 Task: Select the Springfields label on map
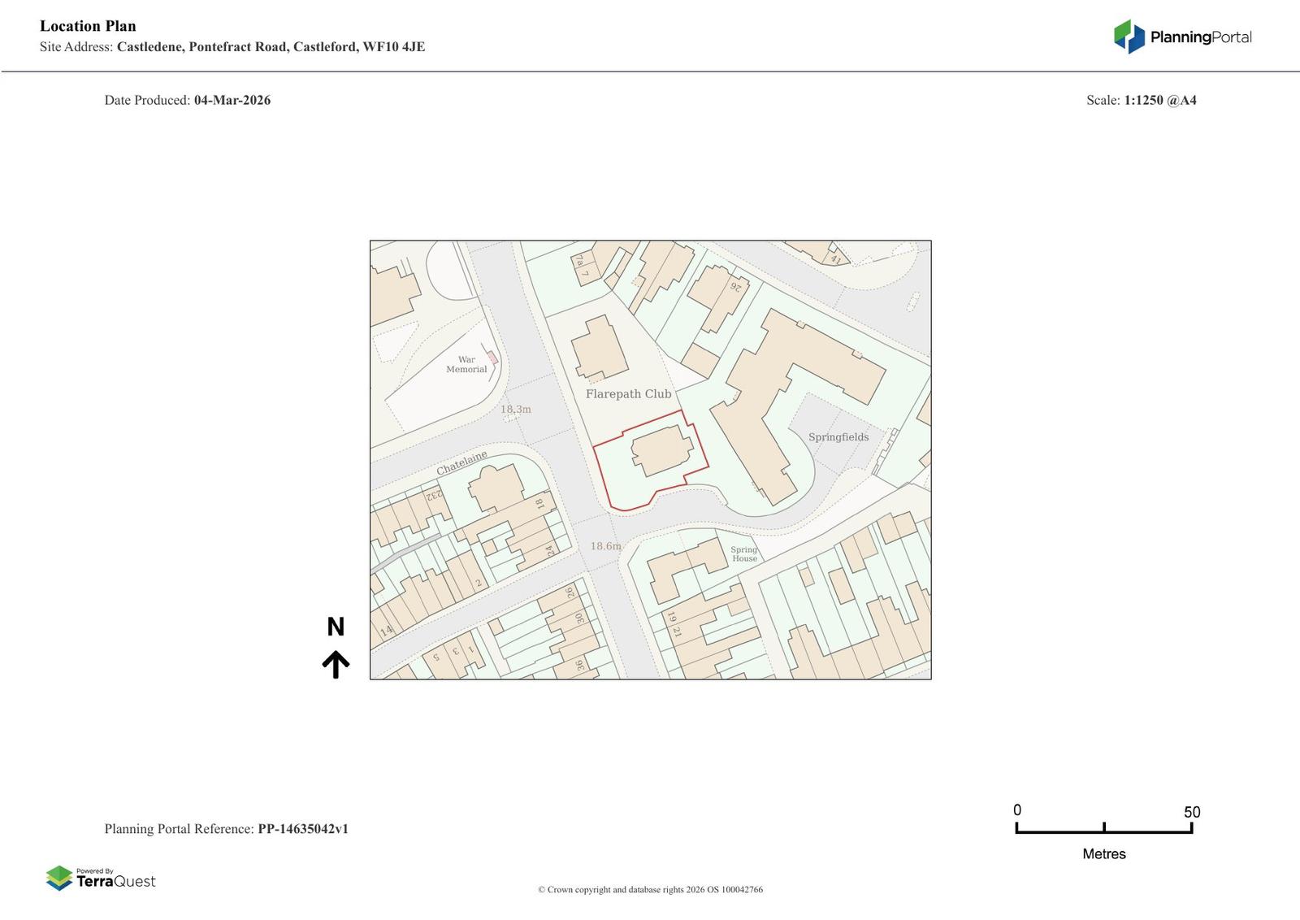tap(838, 437)
